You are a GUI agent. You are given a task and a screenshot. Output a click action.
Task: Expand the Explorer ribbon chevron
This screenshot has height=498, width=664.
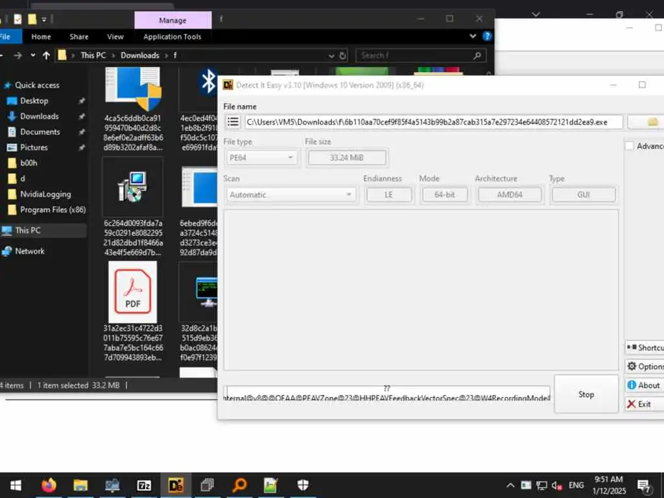pyautogui.click(x=473, y=36)
